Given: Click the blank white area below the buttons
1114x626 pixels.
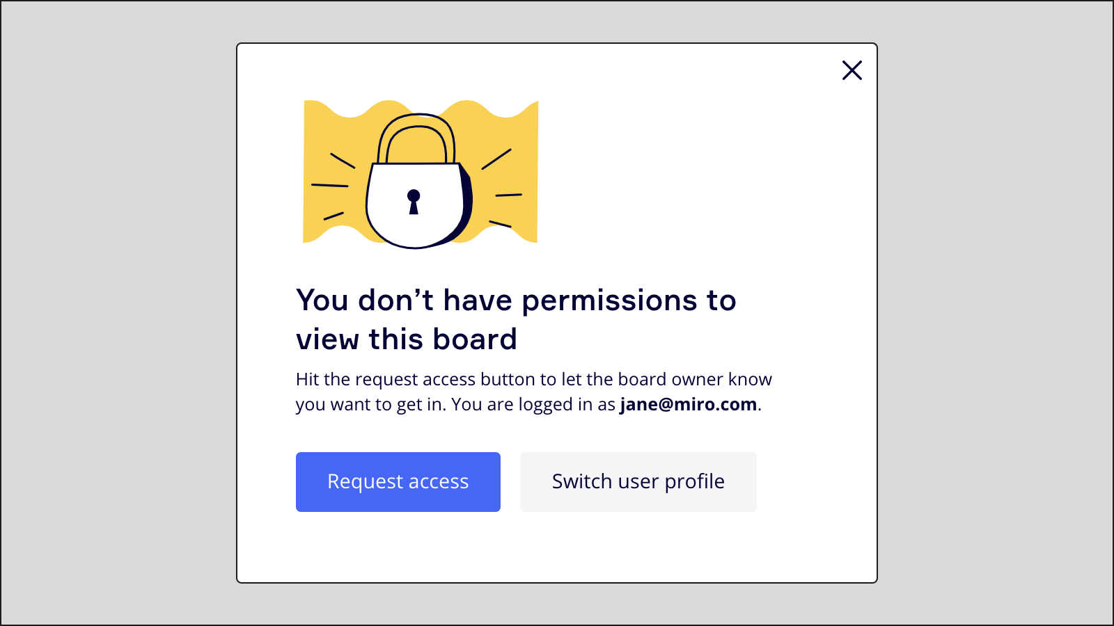Looking at the screenshot, I should pos(557,549).
